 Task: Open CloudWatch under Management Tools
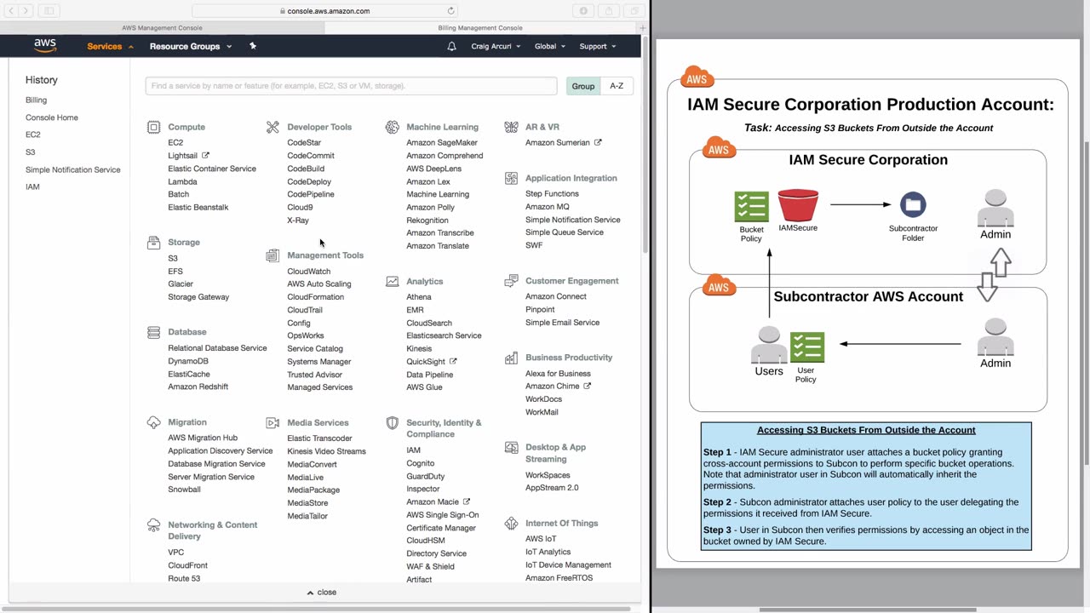pos(309,272)
